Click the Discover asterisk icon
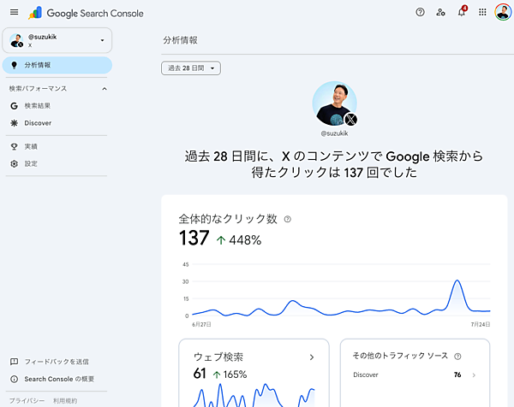Viewport: 514px width, 407px height. click(14, 123)
